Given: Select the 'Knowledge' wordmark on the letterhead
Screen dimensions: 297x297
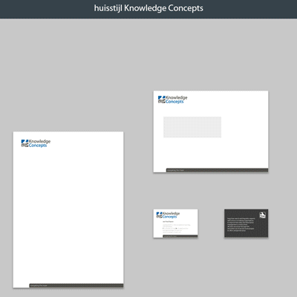Looking at the screenshot, I should tap(39, 141).
